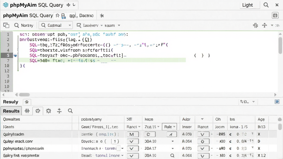
Task: Click the grid layout icon in editor toolbar
Action: pyautogui.click(x=255, y=25)
